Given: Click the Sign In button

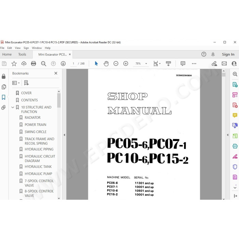Looking at the screenshot, I should [x=228, y=54].
